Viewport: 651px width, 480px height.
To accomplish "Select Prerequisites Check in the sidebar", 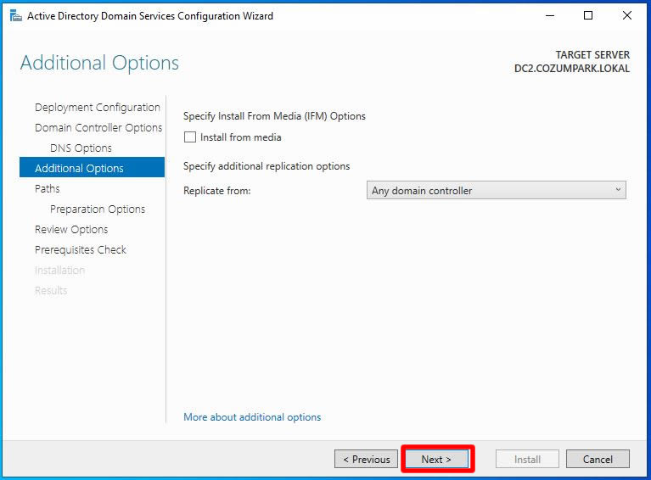I will pos(80,250).
